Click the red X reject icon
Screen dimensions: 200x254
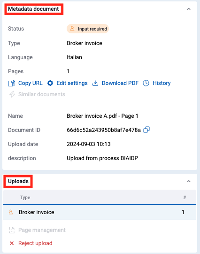(12, 243)
